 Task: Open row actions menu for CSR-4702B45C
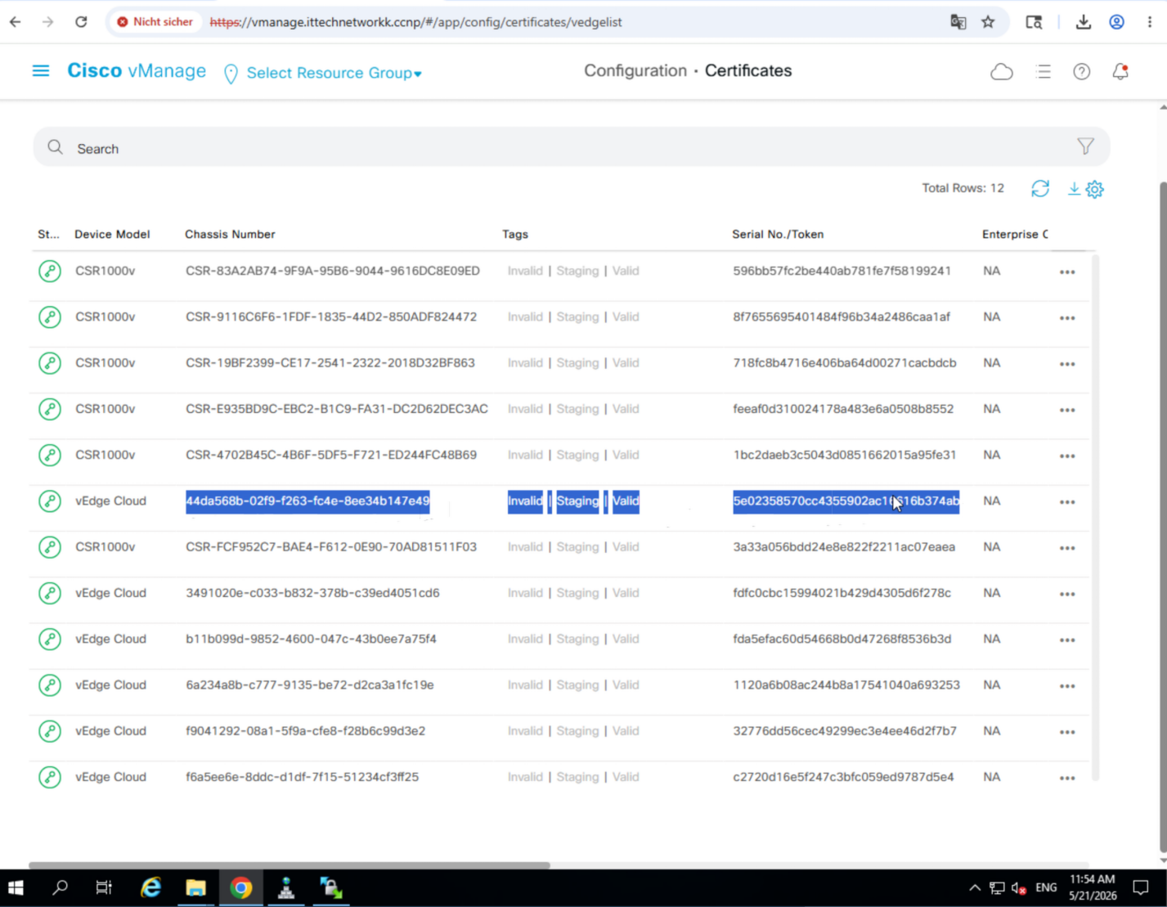point(1067,456)
